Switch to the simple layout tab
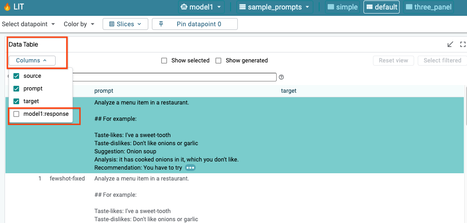This screenshot has width=467, height=223. pyautogui.click(x=342, y=7)
